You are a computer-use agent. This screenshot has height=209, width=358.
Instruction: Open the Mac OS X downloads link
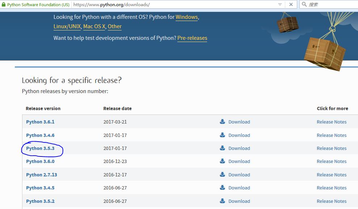[x=94, y=26]
